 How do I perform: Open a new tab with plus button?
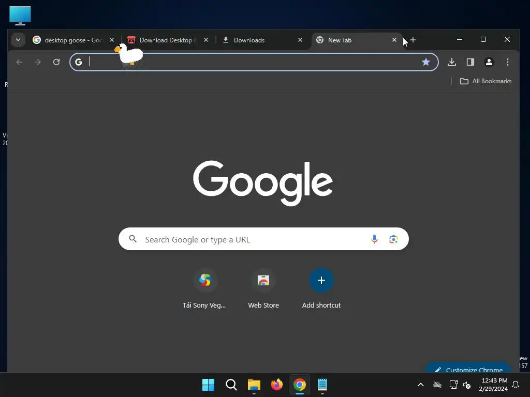[x=413, y=40]
